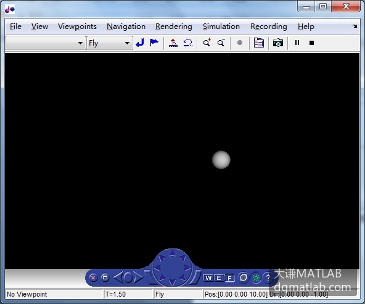This screenshot has width=365, height=304.
Task: Open the File menu
Action: coord(15,27)
